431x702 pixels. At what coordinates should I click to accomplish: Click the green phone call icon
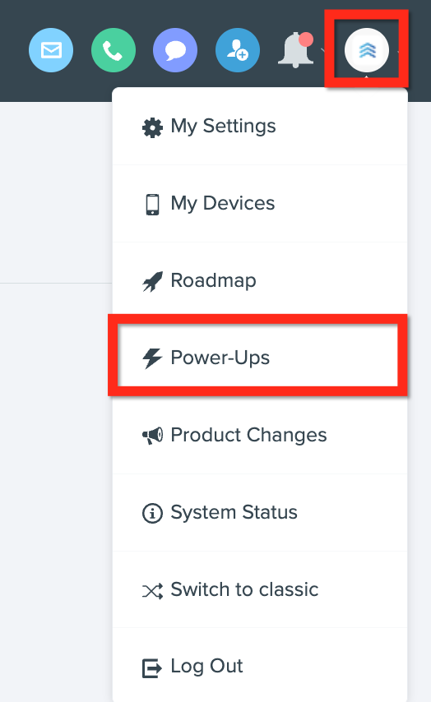pyautogui.click(x=114, y=50)
